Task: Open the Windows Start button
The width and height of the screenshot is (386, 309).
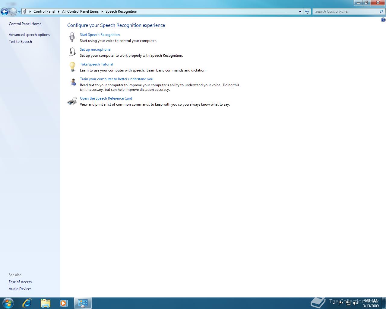Action: [8, 303]
